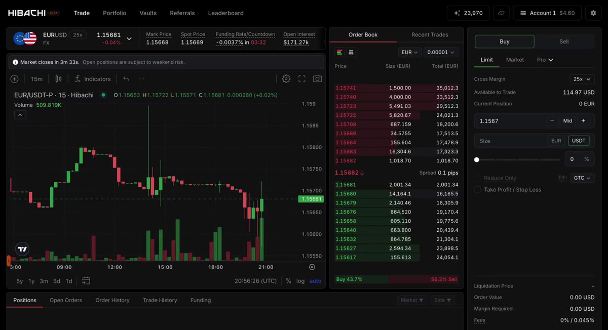Open the Account 1 wallet button
Image resolution: width=608 pixels, height=330 pixels.
point(547,13)
